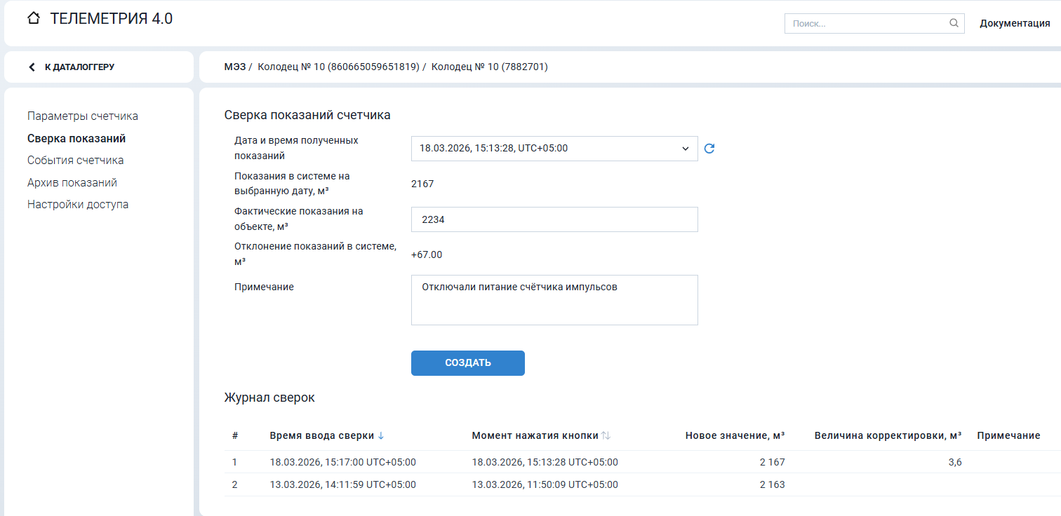Click the Примечание text area
The height and width of the screenshot is (516, 1061).
[554, 300]
